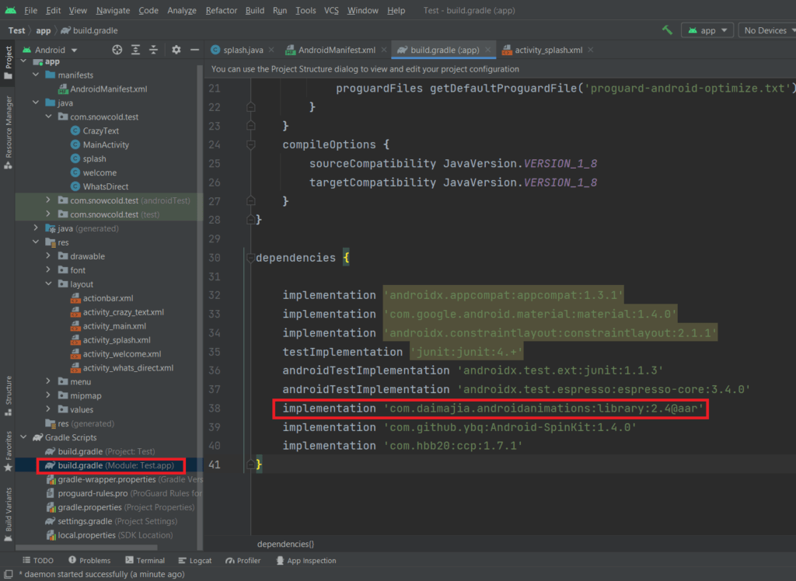Toggle the Resource Manager side panel
The height and width of the screenshot is (581, 796).
click(9, 127)
